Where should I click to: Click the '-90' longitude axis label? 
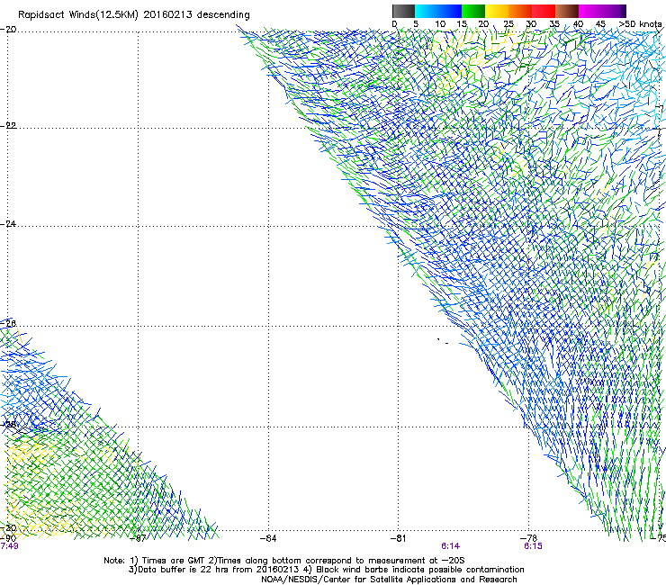(8, 538)
